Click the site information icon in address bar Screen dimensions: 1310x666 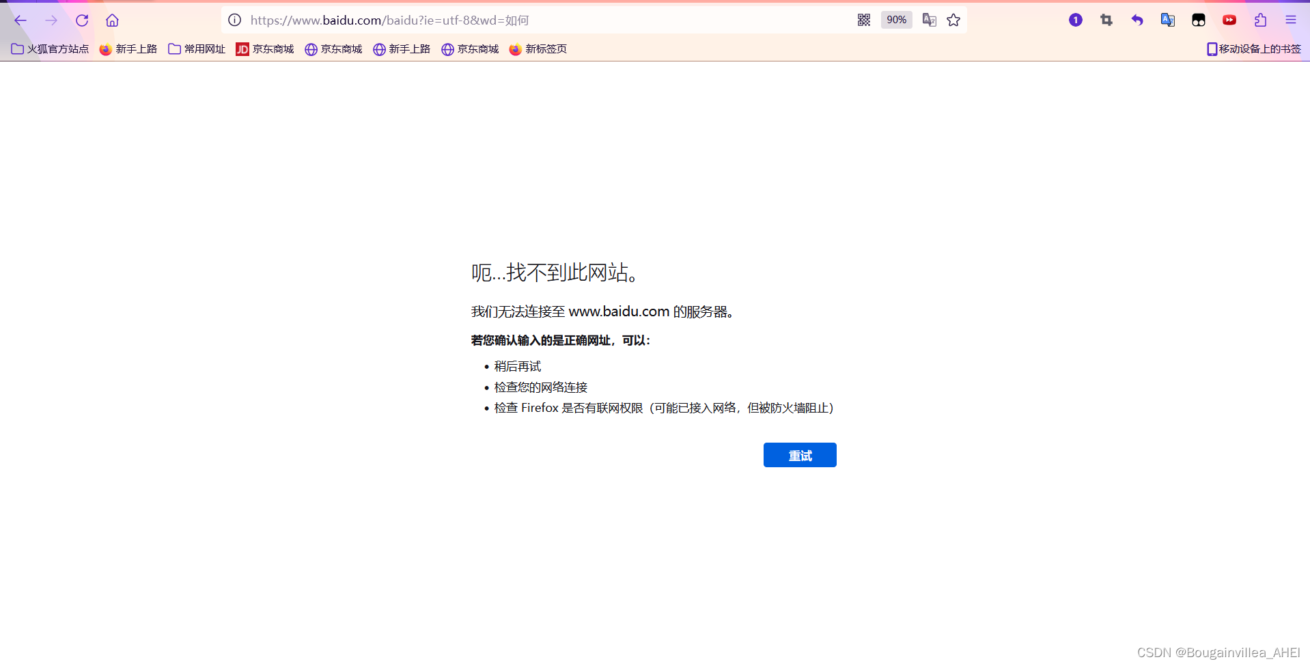click(234, 20)
